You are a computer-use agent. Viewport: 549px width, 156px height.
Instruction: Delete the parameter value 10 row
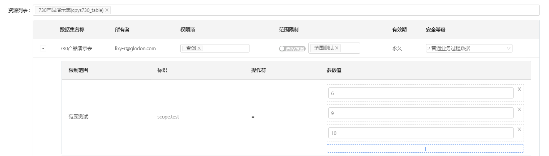point(519,129)
